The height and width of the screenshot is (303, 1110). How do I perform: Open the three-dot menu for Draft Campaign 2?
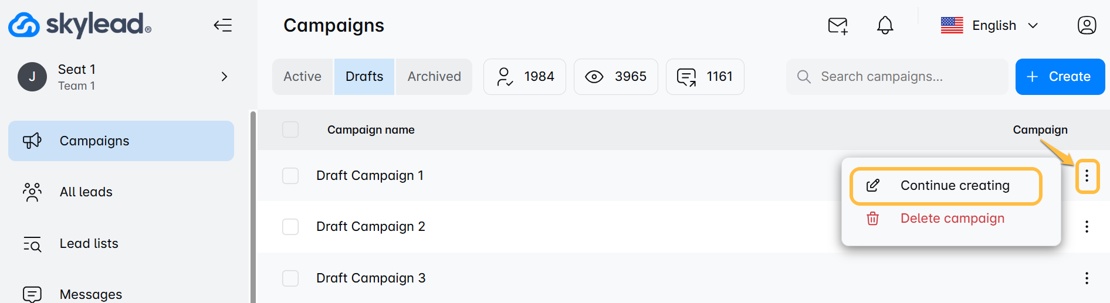[x=1087, y=227]
